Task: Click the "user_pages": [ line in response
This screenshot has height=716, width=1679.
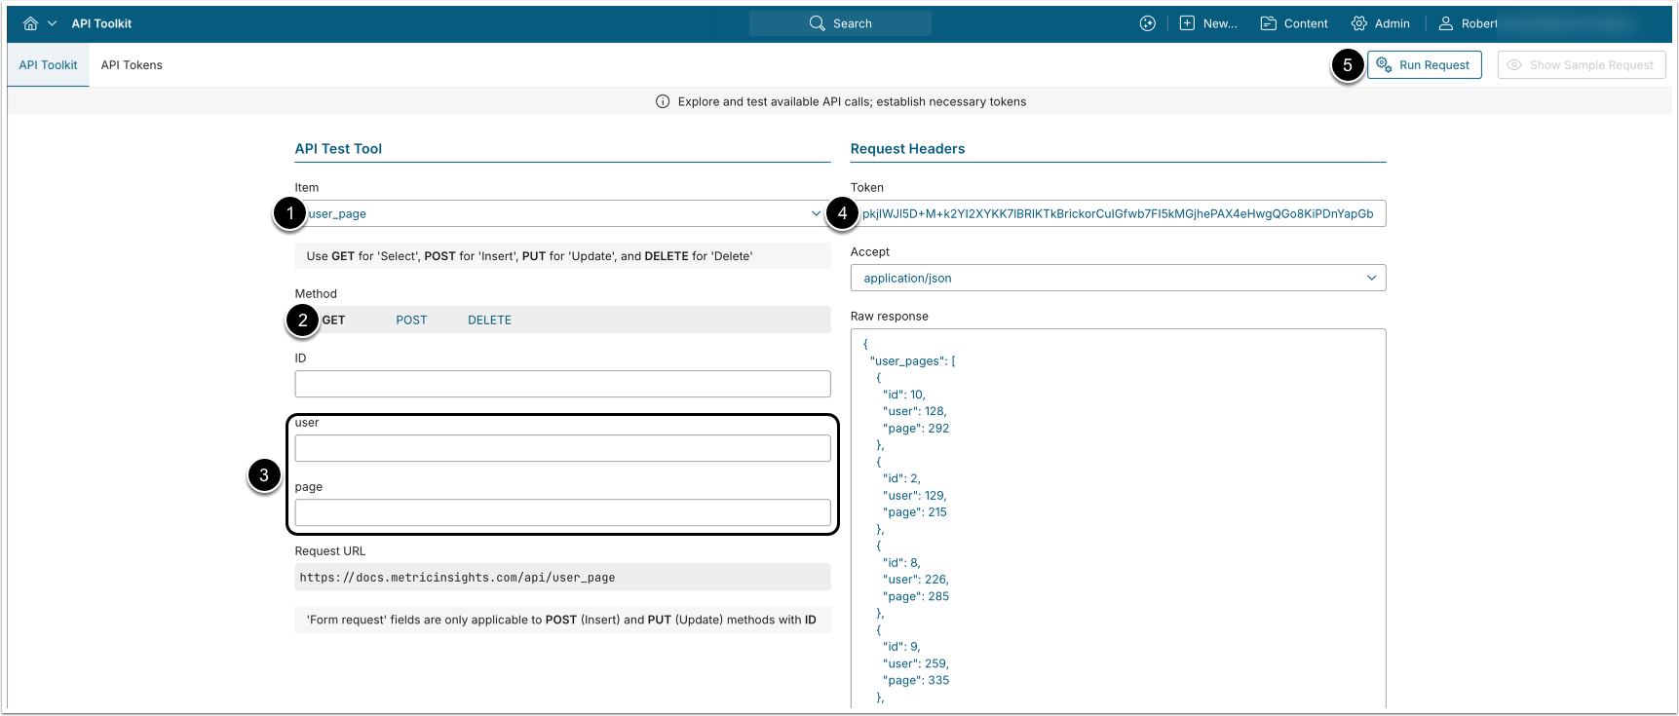Action: (x=912, y=360)
